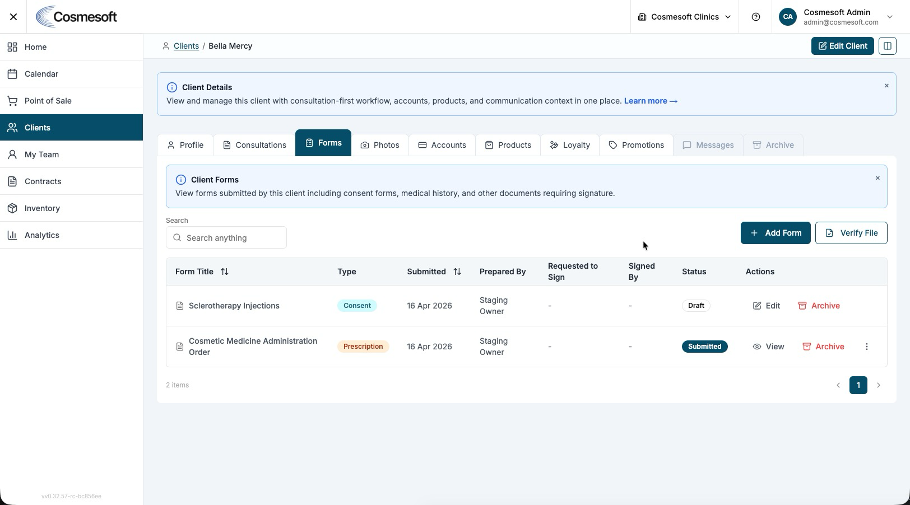This screenshot has width=910, height=505.
Task: Click the Edit Client button
Action: pos(842,46)
